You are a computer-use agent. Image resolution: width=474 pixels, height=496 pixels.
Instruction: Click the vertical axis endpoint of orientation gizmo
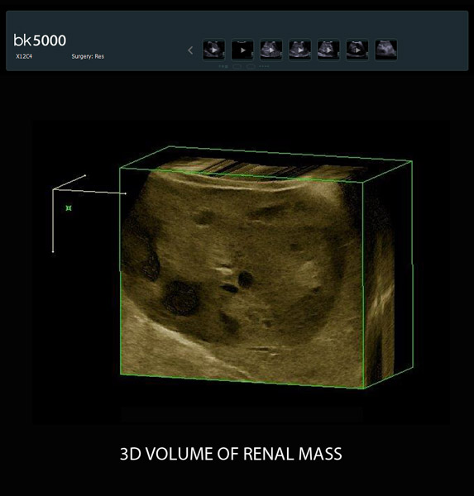[53, 252]
